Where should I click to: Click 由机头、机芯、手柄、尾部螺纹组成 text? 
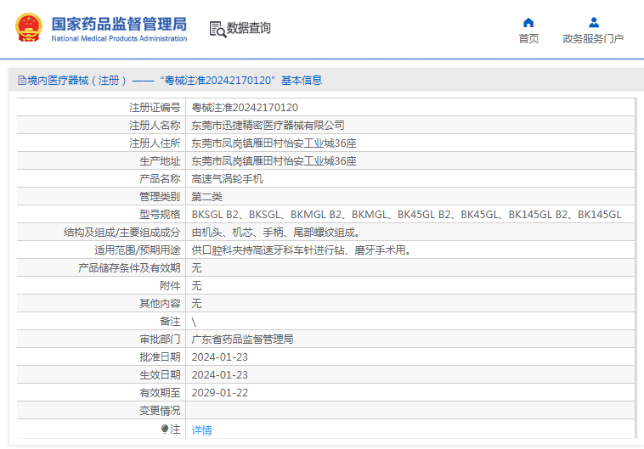pos(275,233)
